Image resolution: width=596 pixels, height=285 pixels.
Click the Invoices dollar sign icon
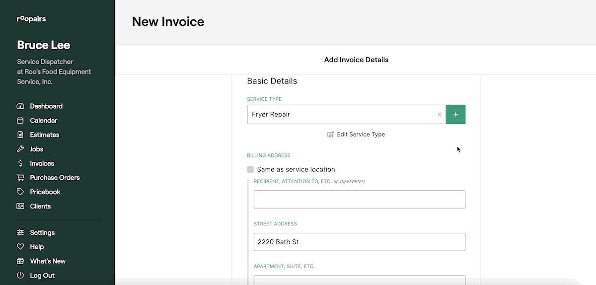20,163
